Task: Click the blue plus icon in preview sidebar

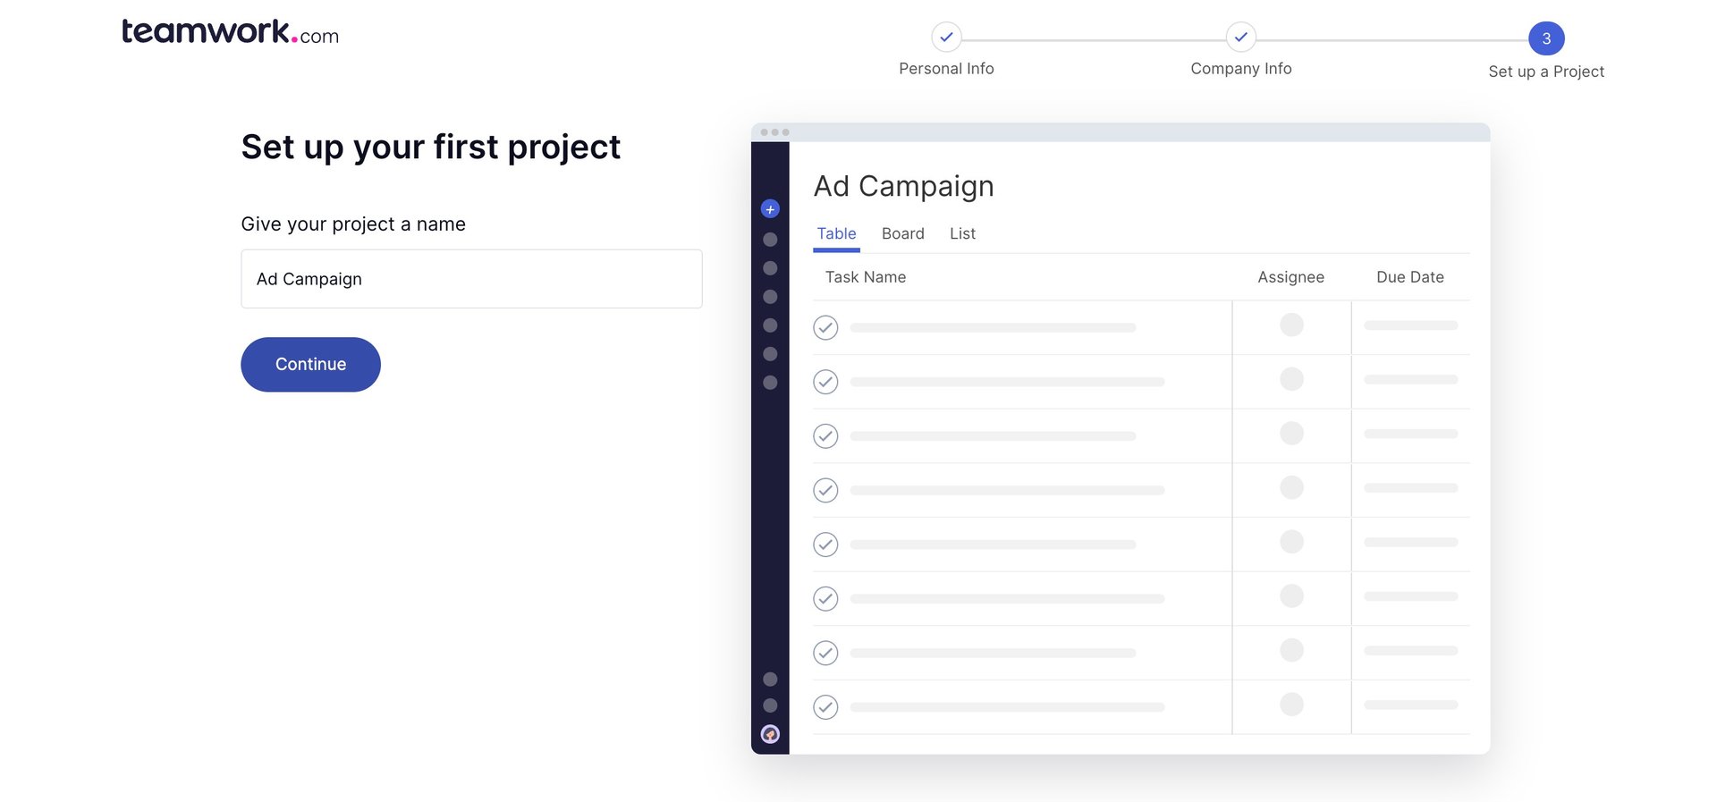Action: point(770,209)
